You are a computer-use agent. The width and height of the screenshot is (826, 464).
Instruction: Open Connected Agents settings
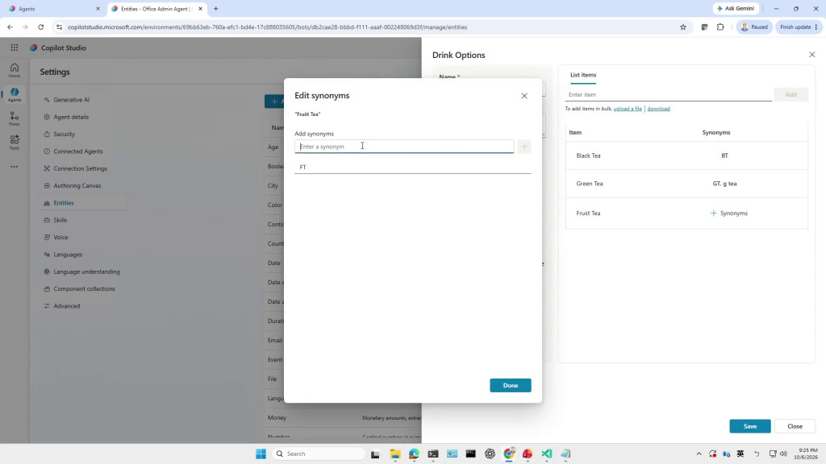click(73, 151)
